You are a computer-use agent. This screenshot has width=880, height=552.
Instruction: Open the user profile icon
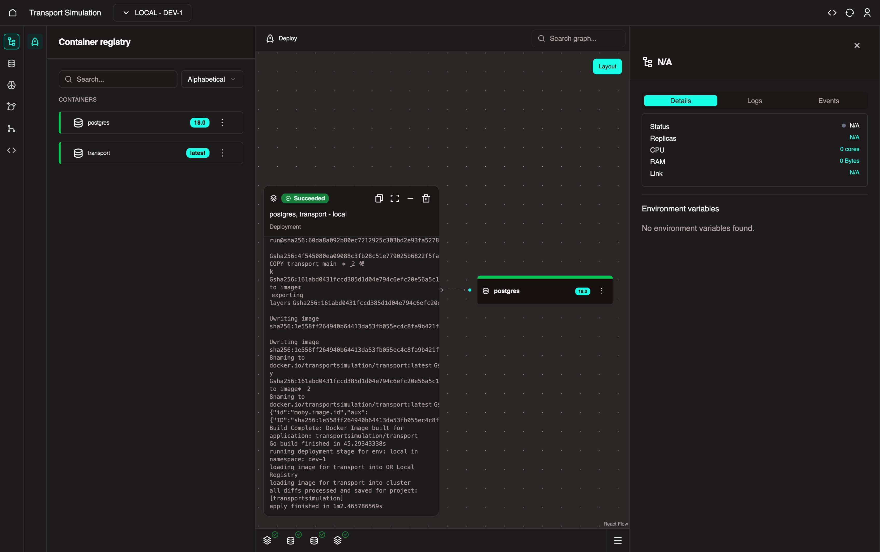pyautogui.click(x=867, y=13)
